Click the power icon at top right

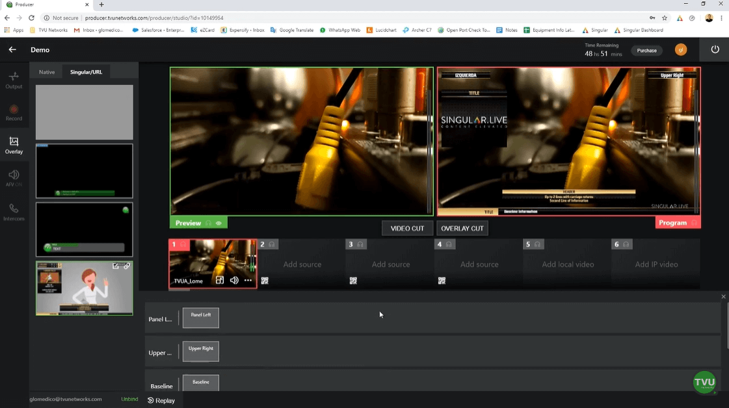[x=715, y=49]
